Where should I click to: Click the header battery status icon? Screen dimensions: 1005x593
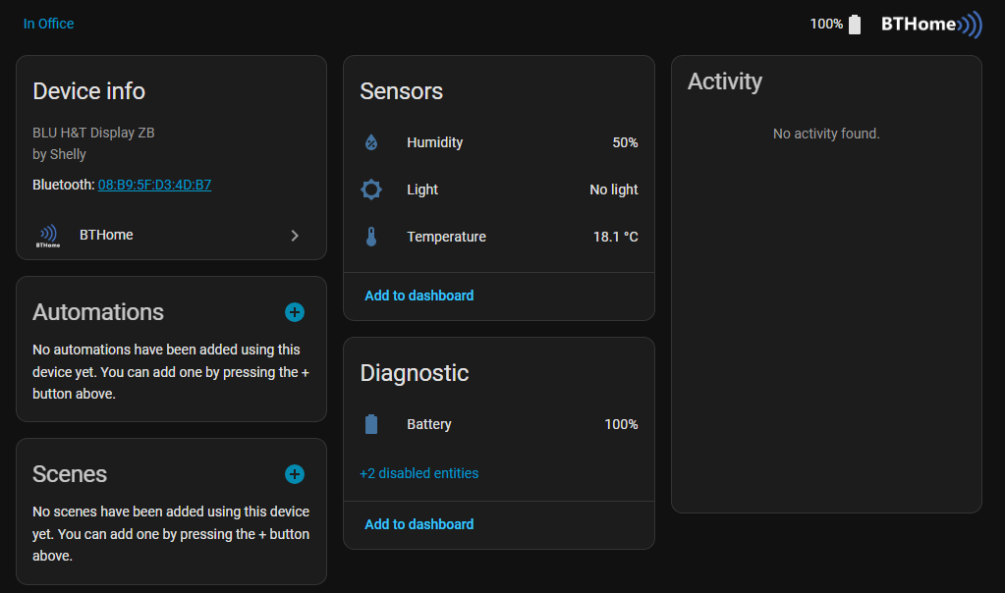pyautogui.click(x=855, y=25)
